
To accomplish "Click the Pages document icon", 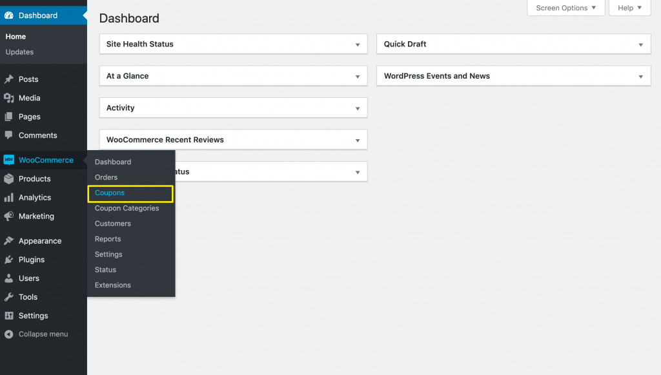I will coord(9,117).
